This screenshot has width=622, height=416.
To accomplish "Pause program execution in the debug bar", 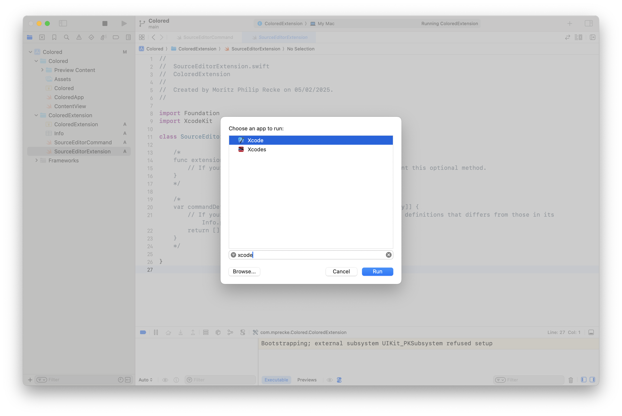I will (x=156, y=332).
